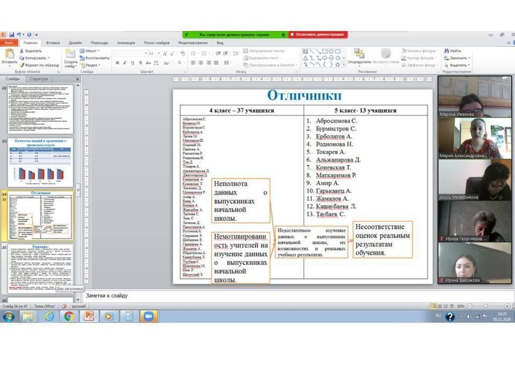
Task: Click the zoom slider in the status bar
Action: (485, 306)
